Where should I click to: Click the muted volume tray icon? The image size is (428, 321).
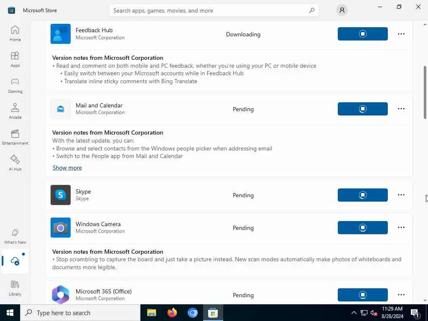(x=374, y=313)
